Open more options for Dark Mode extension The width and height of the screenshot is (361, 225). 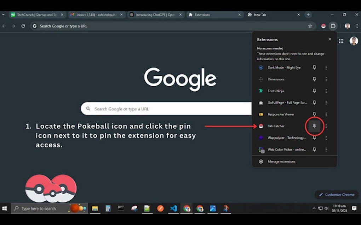326,67
